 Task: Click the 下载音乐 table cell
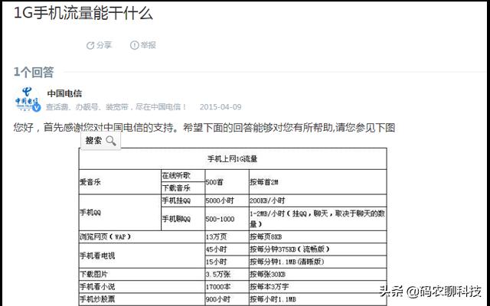[x=183, y=188]
